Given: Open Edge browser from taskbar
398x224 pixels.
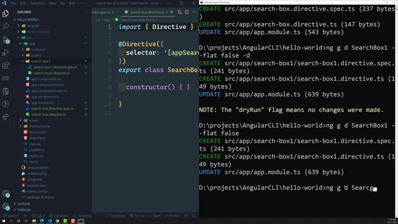Looking at the screenshot, I should coord(42,221).
